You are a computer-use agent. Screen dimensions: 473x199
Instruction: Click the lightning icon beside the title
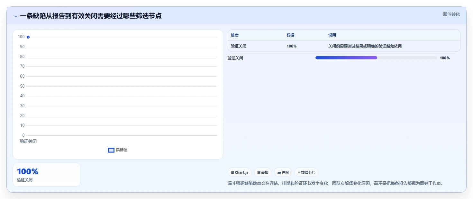point(15,16)
